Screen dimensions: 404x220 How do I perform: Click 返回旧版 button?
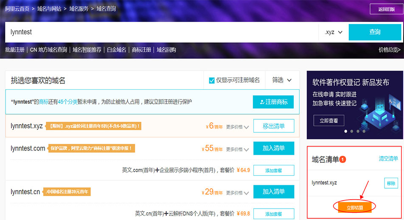coord(385,9)
